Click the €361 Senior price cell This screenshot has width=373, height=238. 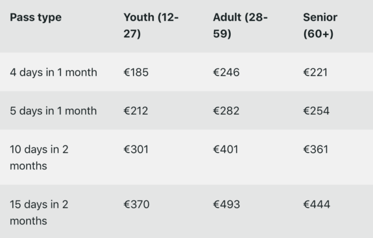[316, 149]
